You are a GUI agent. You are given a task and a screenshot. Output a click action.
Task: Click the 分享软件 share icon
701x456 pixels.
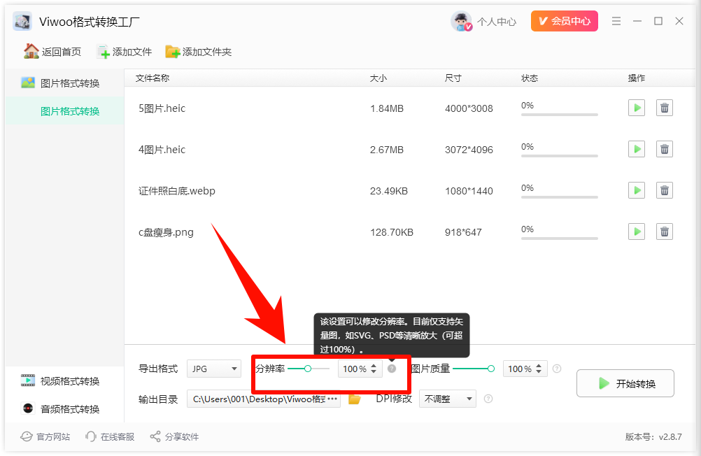[155, 437]
